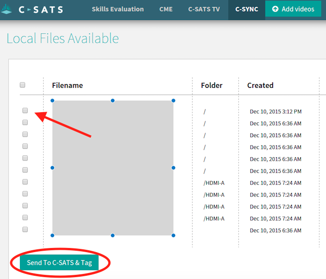Sort by Folder column header
The image size is (326, 279).
point(211,85)
